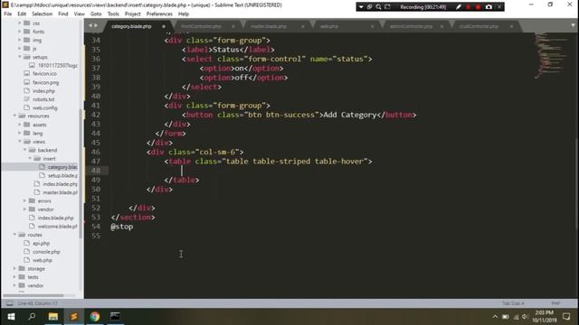Open the Goto menu
Viewport: 579px width, 325px height.
coord(96,14)
